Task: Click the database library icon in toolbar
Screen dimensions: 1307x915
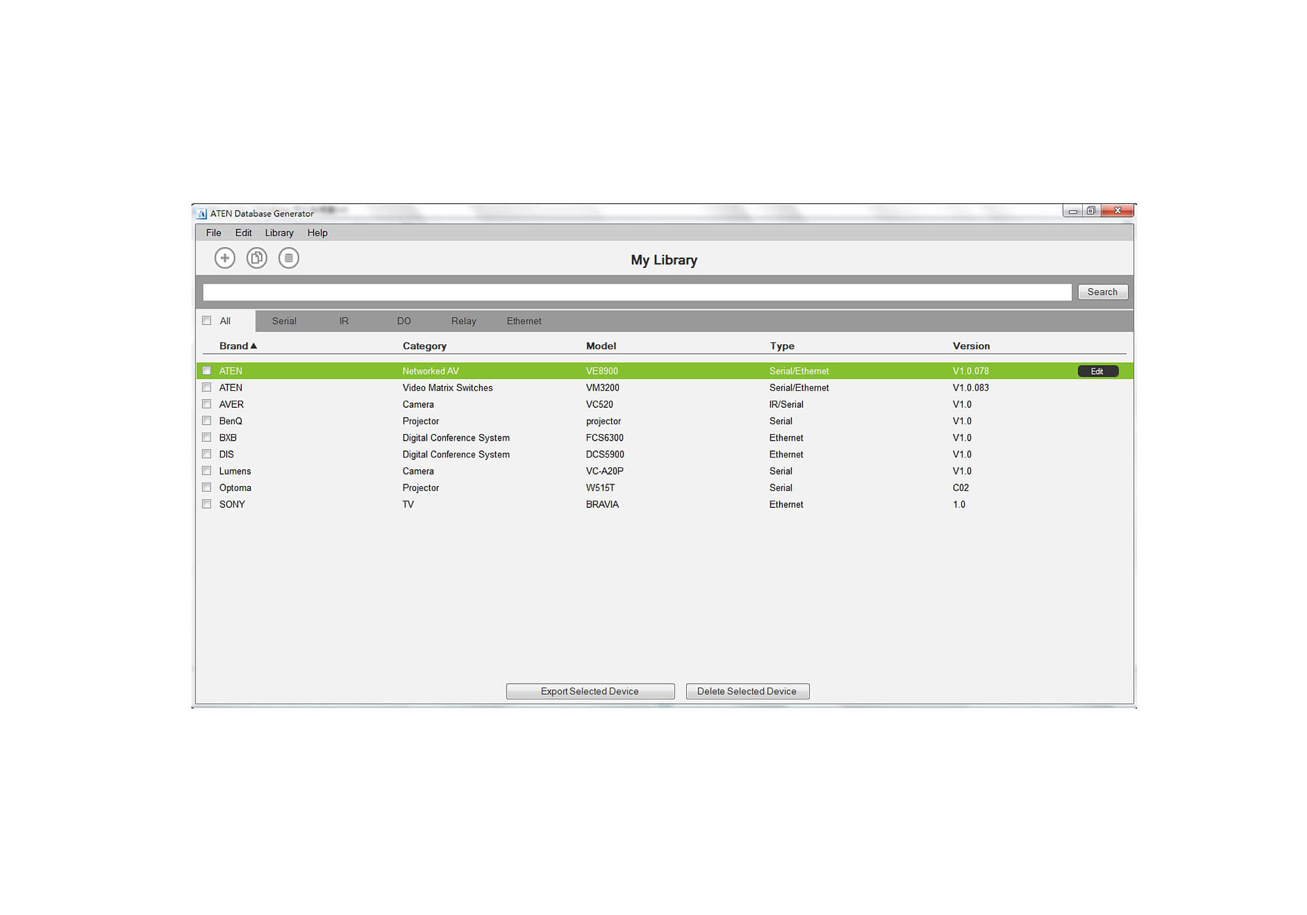Action: [289, 258]
